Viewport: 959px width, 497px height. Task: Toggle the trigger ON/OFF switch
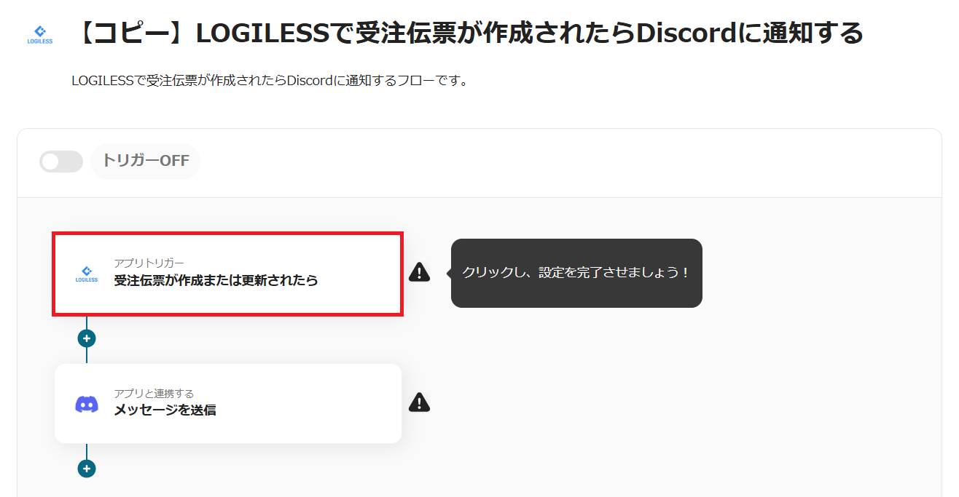tap(61, 162)
